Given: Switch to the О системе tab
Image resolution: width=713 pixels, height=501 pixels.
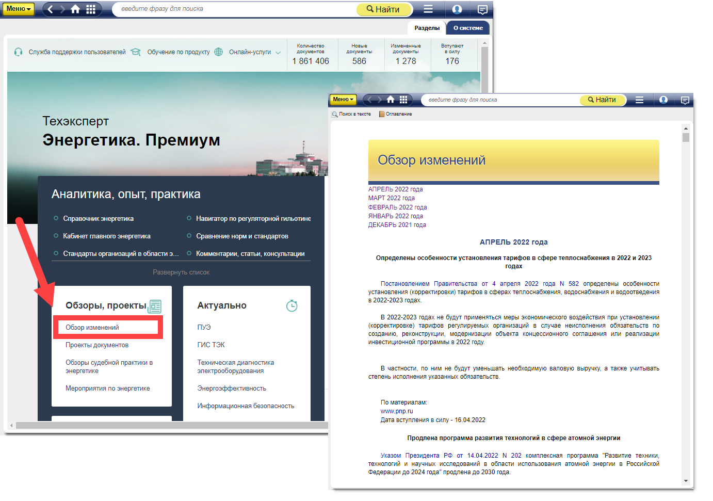Looking at the screenshot, I should (468, 28).
